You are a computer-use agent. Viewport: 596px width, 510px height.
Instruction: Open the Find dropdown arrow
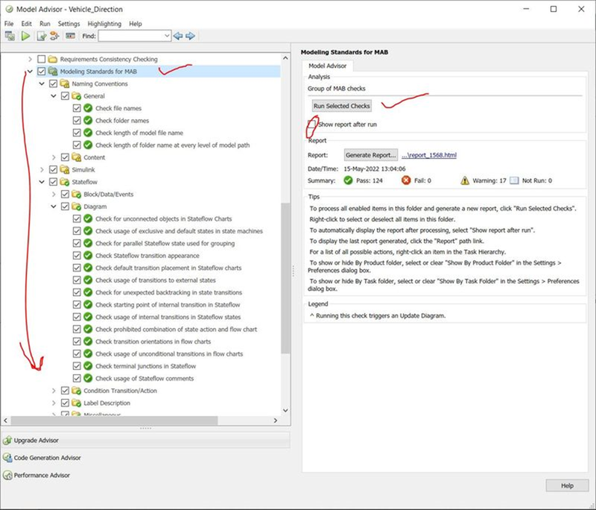[x=167, y=36]
